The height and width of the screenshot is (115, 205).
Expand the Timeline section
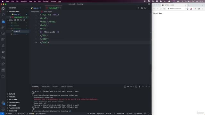12,97
